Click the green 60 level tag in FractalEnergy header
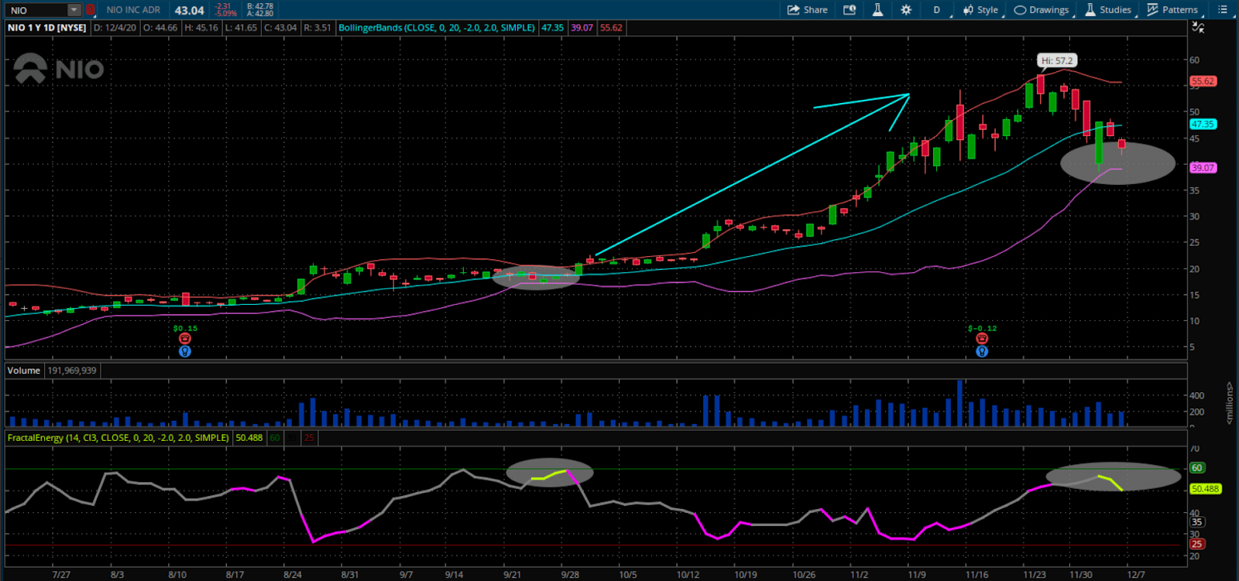 coord(274,438)
